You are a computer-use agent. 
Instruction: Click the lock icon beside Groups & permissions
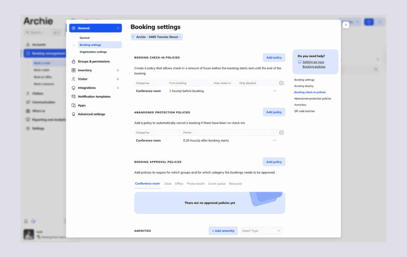click(x=74, y=62)
